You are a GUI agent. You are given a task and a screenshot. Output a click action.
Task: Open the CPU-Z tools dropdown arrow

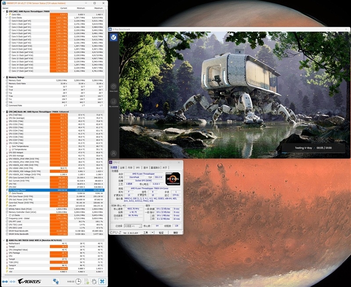152,233
